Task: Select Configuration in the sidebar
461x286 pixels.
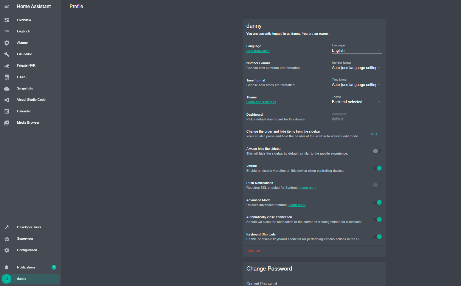Action: tap(30, 250)
